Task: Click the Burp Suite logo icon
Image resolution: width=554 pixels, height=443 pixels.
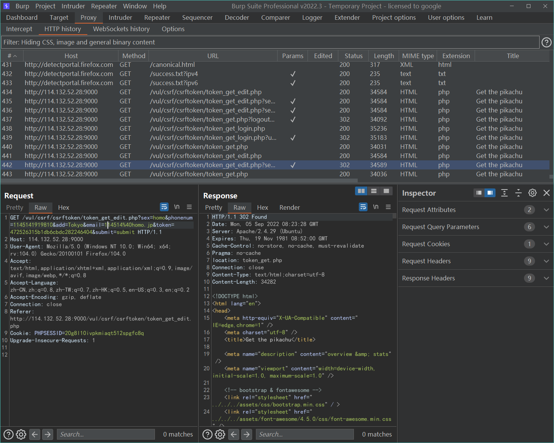Action: coord(6,6)
